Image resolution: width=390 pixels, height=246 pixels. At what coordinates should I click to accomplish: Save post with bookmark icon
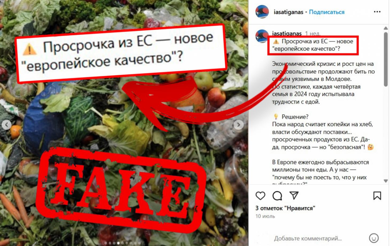click(377, 196)
